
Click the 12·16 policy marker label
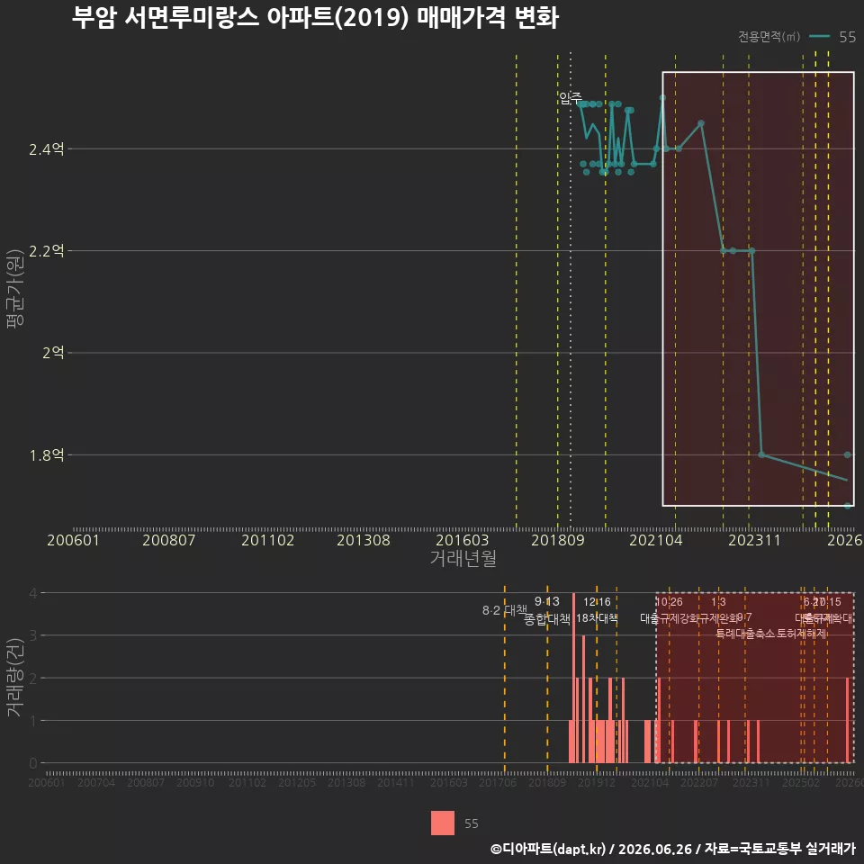597,602
